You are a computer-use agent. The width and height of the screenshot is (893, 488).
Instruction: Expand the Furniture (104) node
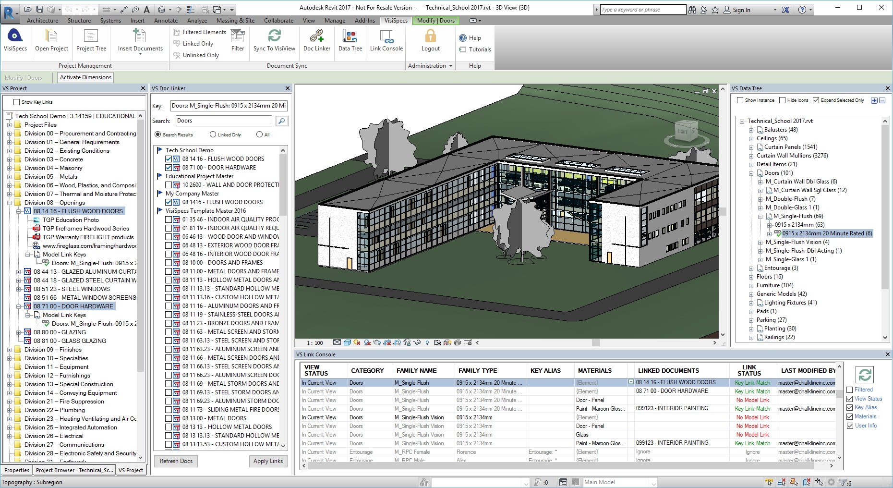tap(751, 285)
